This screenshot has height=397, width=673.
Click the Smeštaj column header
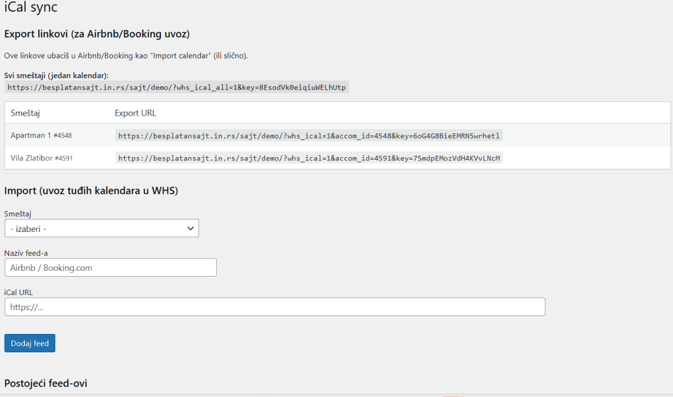(x=26, y=113)
